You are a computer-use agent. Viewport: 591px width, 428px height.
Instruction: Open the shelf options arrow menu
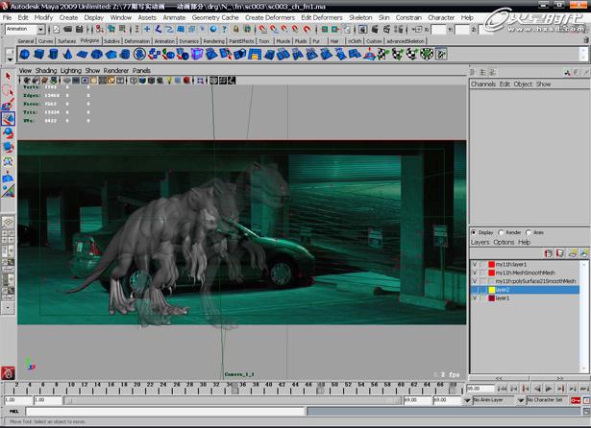pos(10,59)
